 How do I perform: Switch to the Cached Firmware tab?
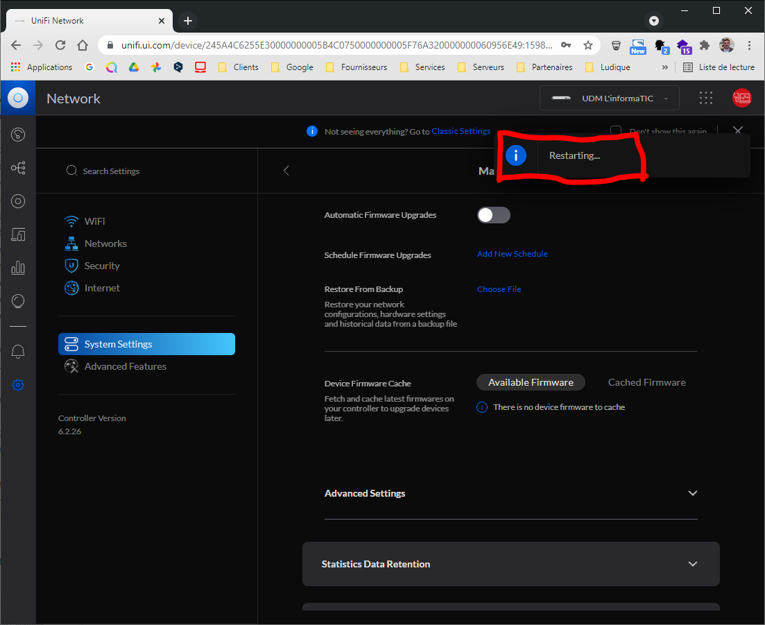click(646, 382)
